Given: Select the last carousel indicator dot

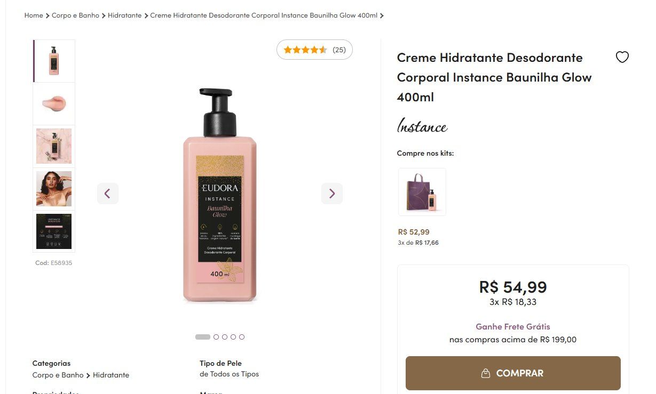Looking at the screenshot, I should [x=242, y=337].
